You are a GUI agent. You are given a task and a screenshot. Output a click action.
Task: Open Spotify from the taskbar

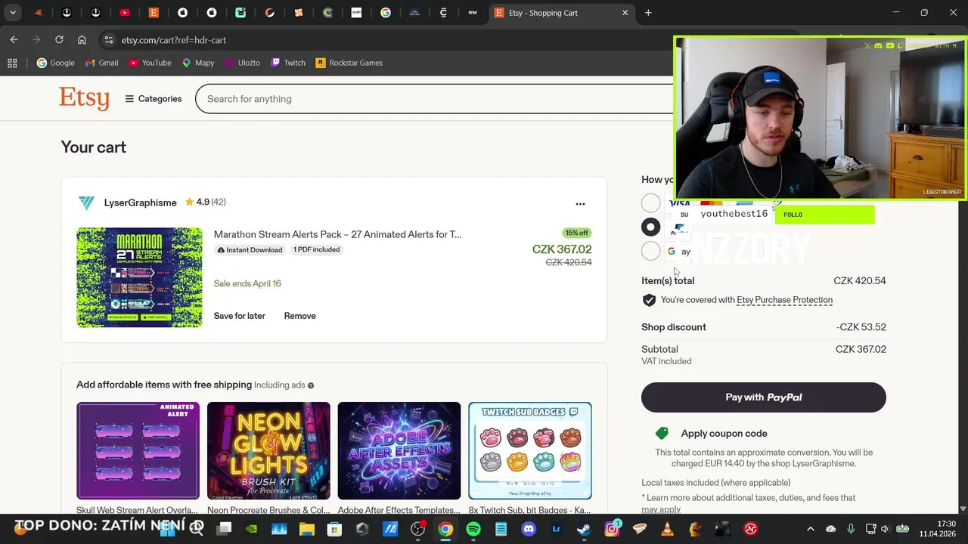tap(473, 529)
